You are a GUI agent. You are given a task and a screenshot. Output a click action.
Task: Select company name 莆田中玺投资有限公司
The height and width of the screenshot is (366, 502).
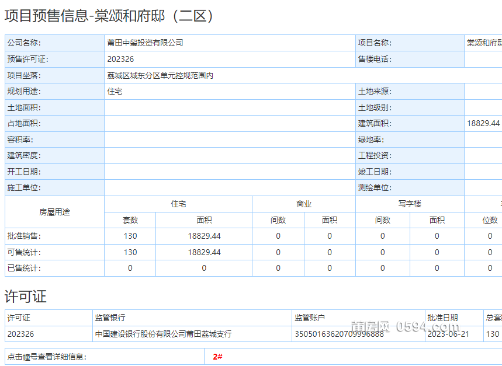click(145, 43)
